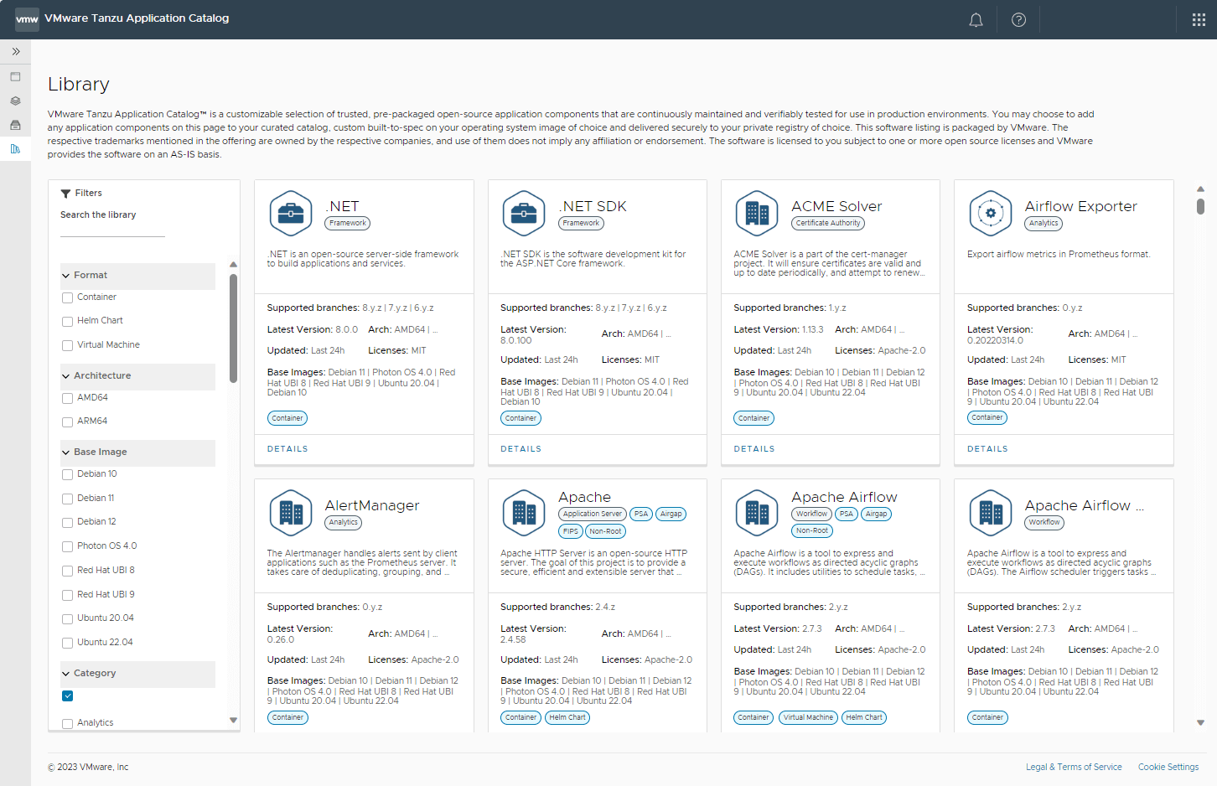Screen dimensions: 1217x786
Task: Click the Helm Chart tag on Apache card
Action: (567, 717)
